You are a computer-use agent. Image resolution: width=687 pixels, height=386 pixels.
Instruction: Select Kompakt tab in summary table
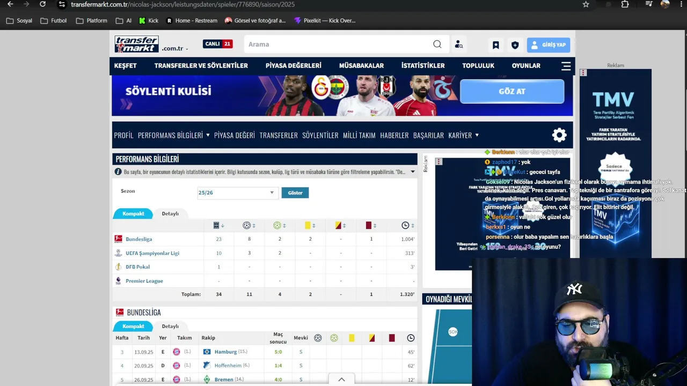133,214
